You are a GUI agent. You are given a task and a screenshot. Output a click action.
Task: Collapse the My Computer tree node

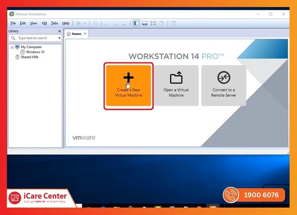[12, 47]
